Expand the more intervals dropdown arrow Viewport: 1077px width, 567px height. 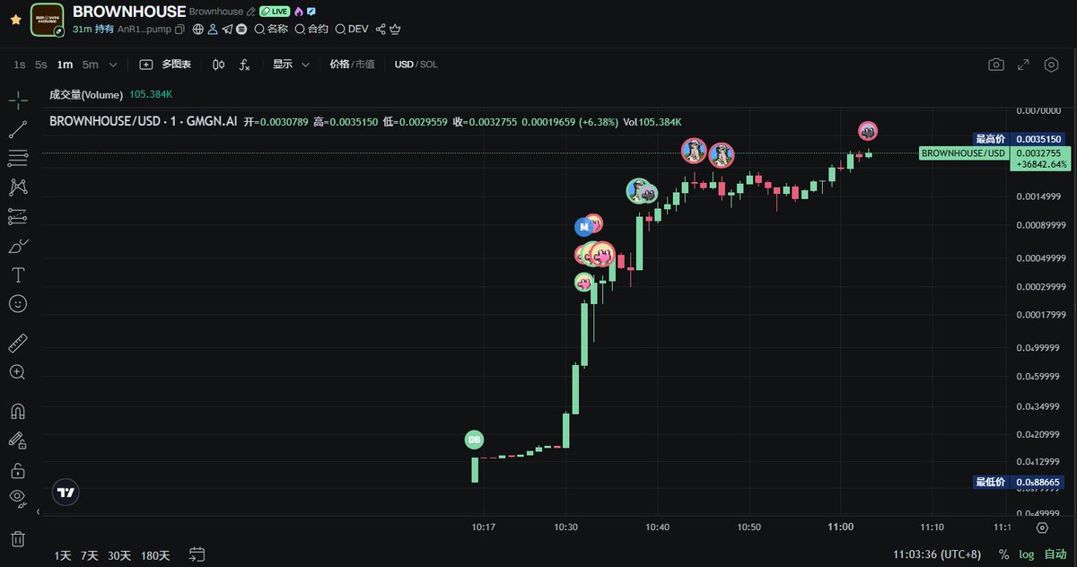coord(113,65)
